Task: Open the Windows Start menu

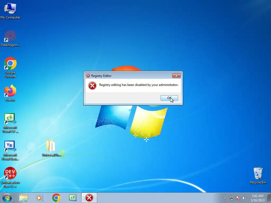Action: point(7,198)
